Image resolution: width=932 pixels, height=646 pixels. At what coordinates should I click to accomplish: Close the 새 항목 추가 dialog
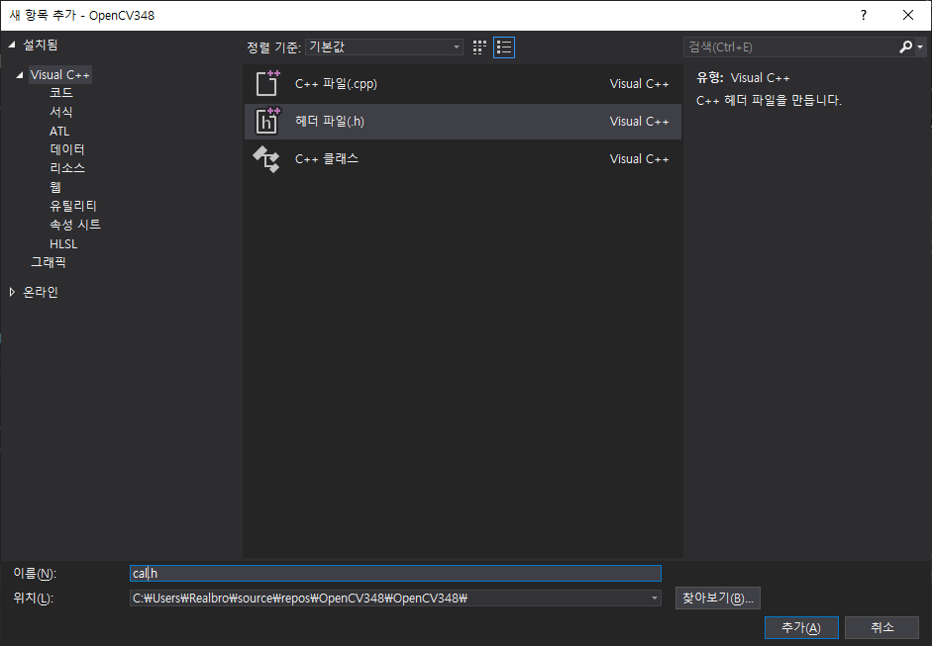(x=907, y=15)
